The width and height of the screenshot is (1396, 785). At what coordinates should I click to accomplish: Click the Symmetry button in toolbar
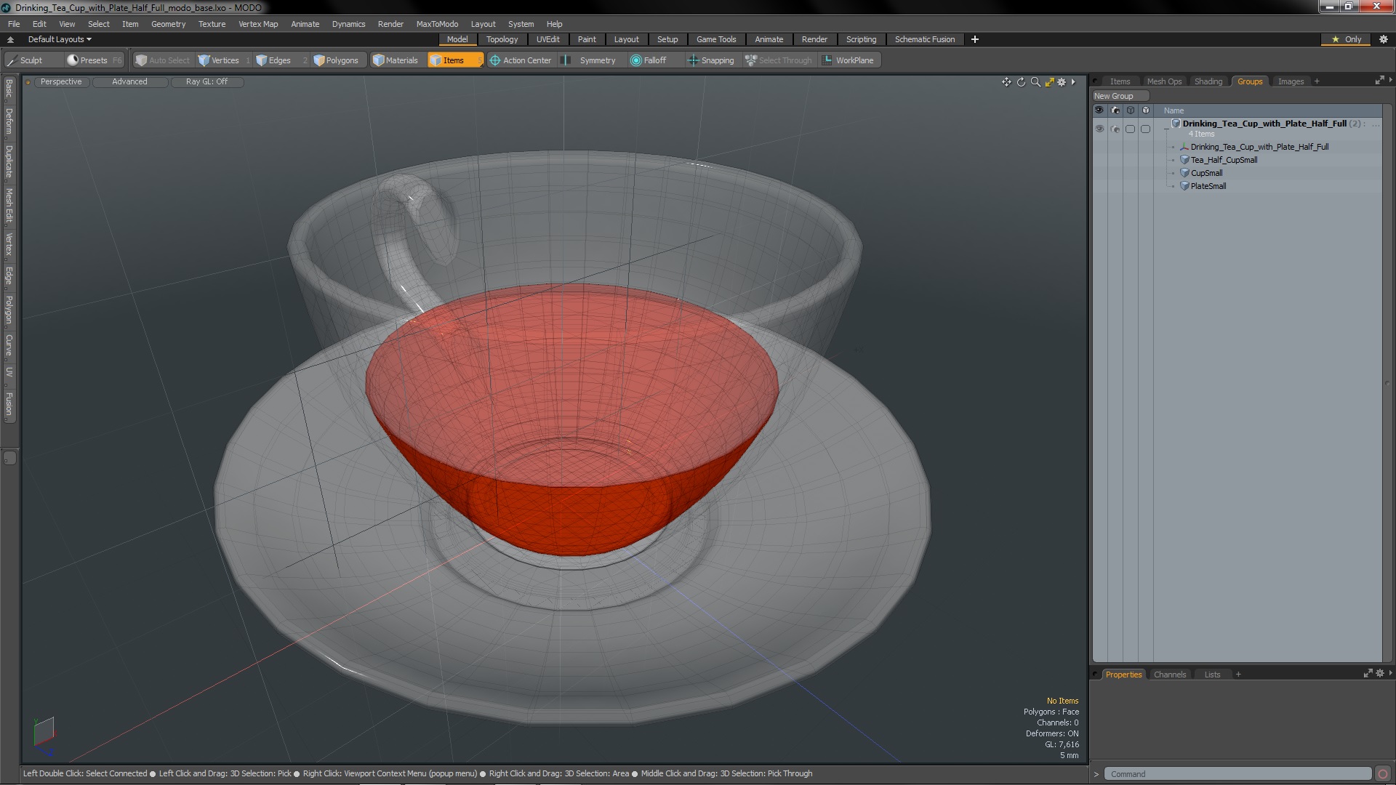(x=596, y=60)
